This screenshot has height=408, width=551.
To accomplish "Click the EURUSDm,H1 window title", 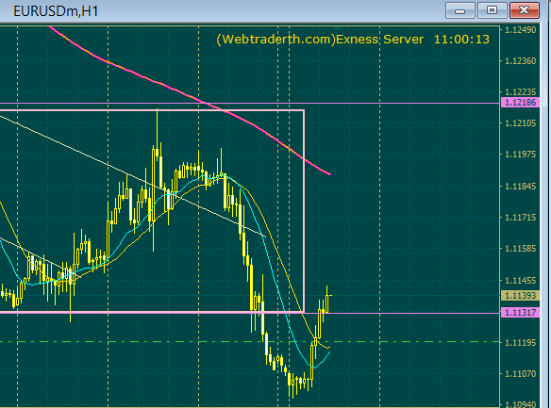I will pos(56,11).
